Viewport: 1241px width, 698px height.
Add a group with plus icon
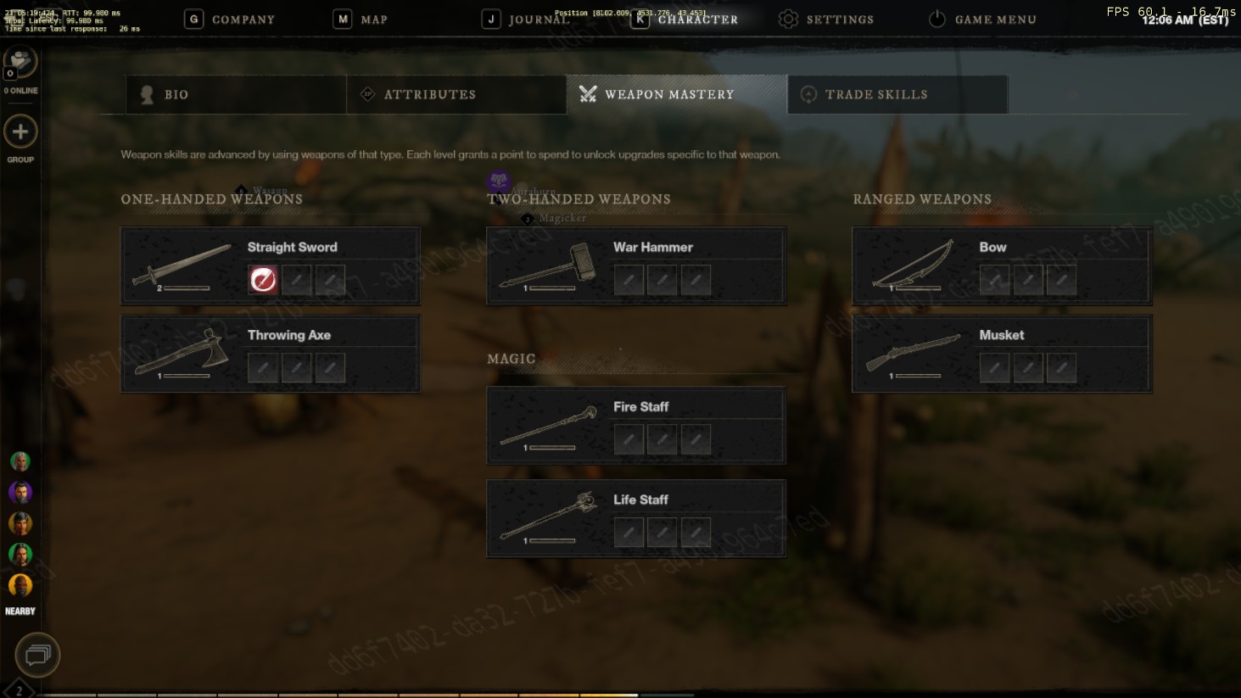[x=20, y=131]
